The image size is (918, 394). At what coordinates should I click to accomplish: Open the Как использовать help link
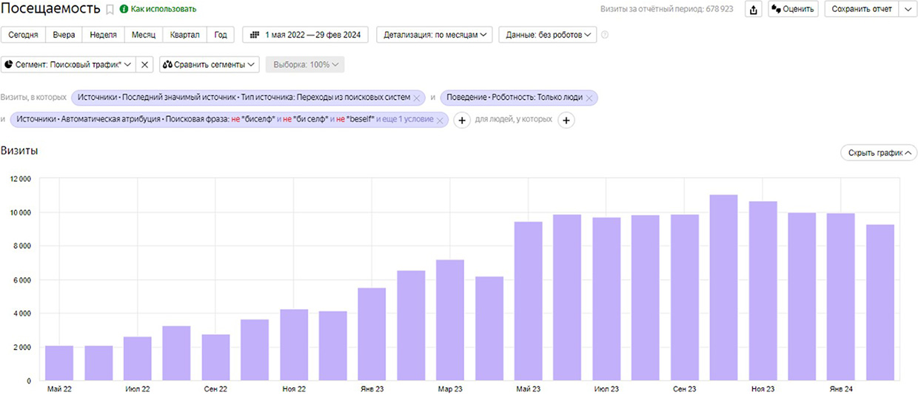[158, 10]
